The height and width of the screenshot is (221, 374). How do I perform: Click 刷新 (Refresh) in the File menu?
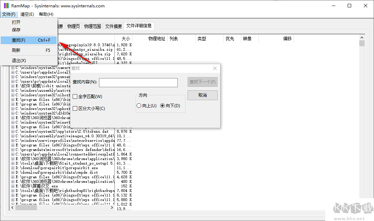point(17,49)
